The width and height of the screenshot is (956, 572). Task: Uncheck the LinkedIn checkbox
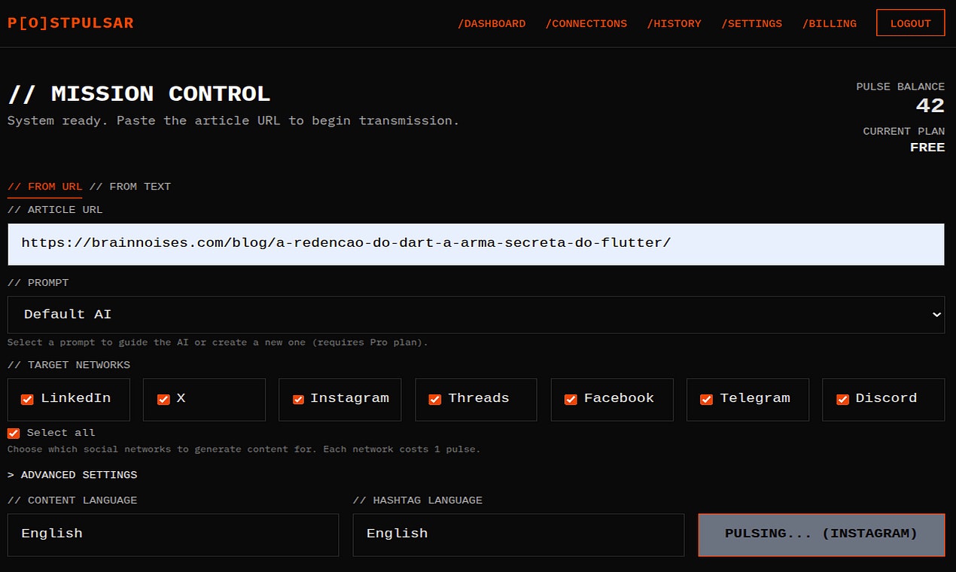click(27, 399)
